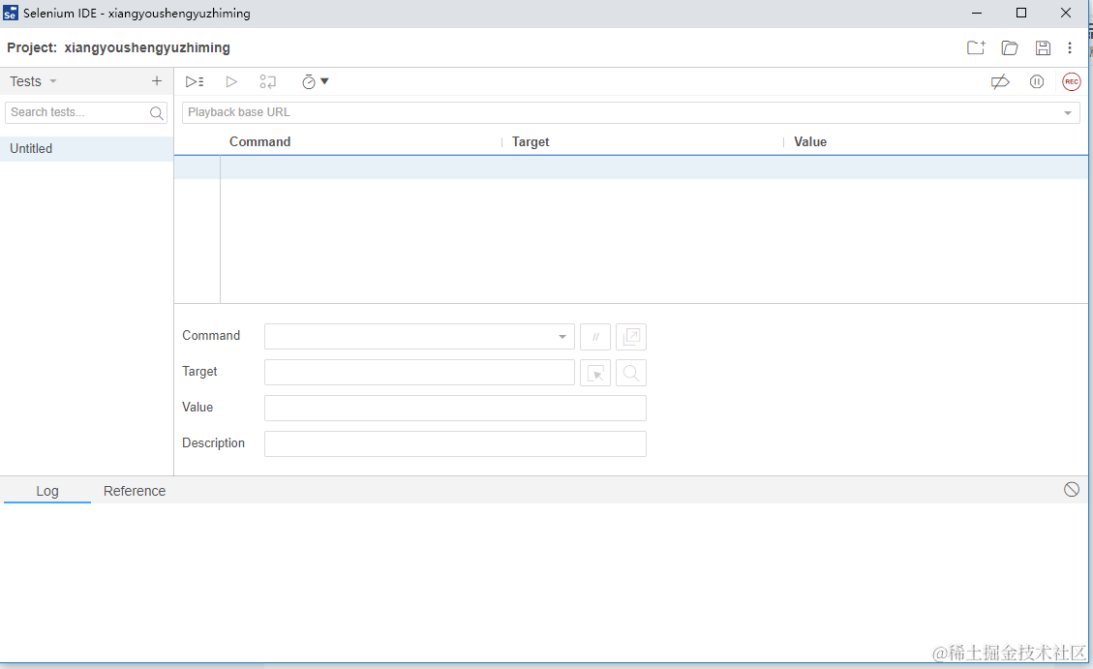Click the open new window configuration icon
The image size is (1093, 669).
click(x=631, y=337)
